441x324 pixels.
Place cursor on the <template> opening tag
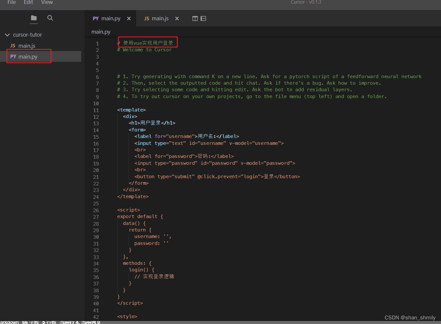coord(132,110)
